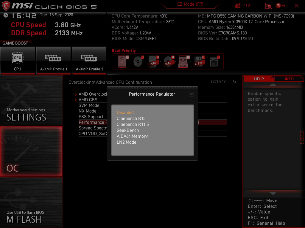Open M-FLASH to flash BIOS

coord(31,202)
